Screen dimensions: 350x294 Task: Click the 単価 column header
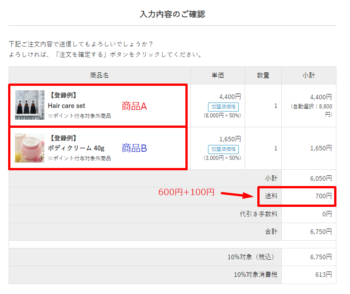pyautogui.click(x=218, y=75)
